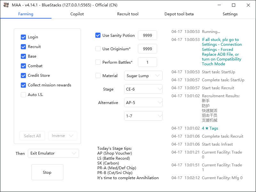
Task: Switch to the Copilot tab
Action: pyautogui.click(x=77, y=14)
